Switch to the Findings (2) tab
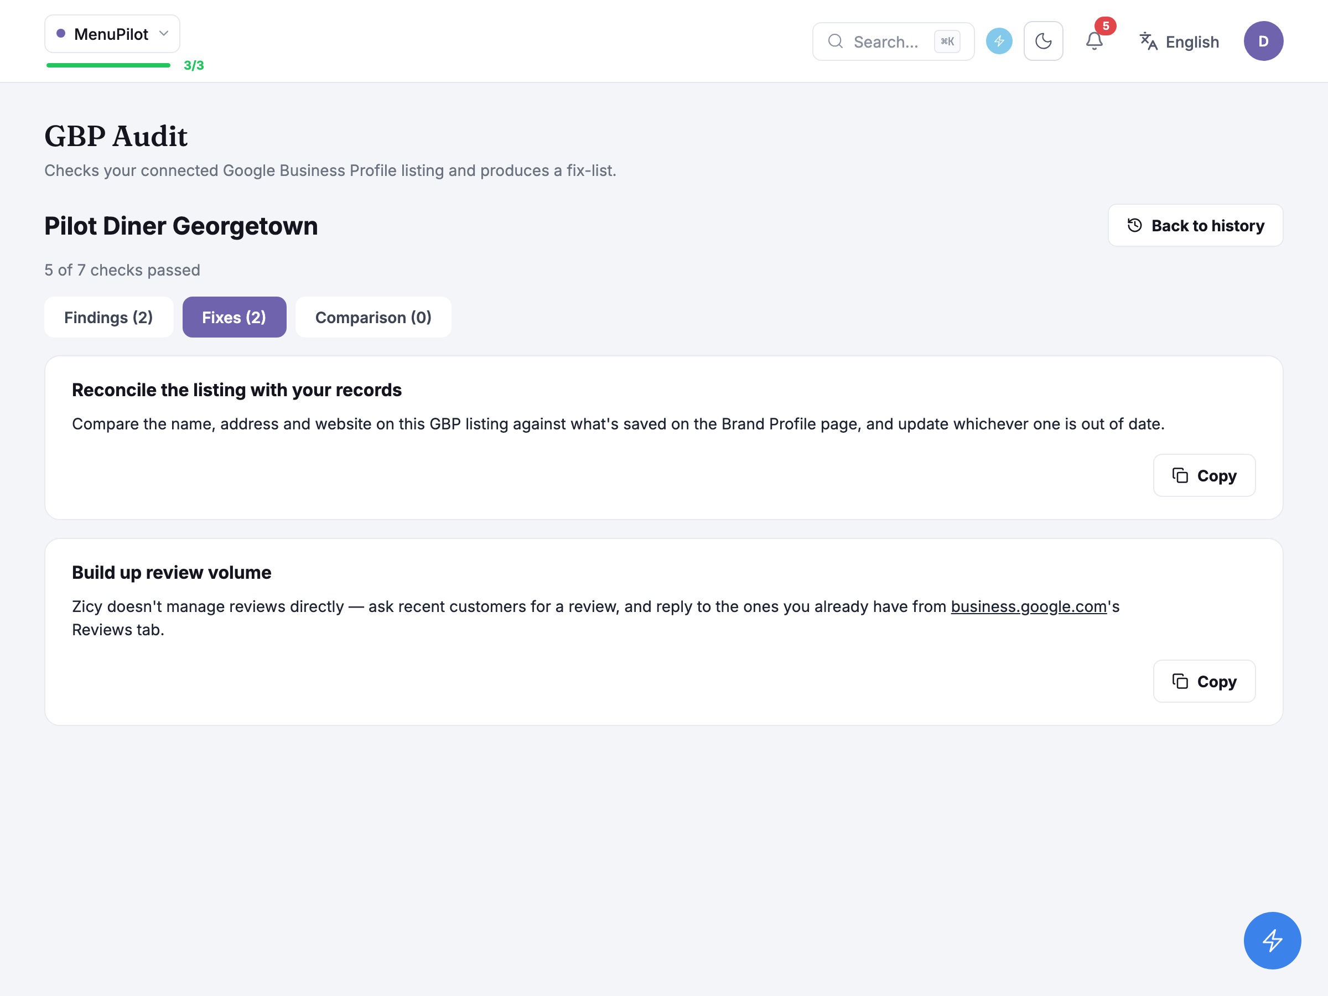The width and height of the screenshot is (1328, 996). tap(108, 317)
